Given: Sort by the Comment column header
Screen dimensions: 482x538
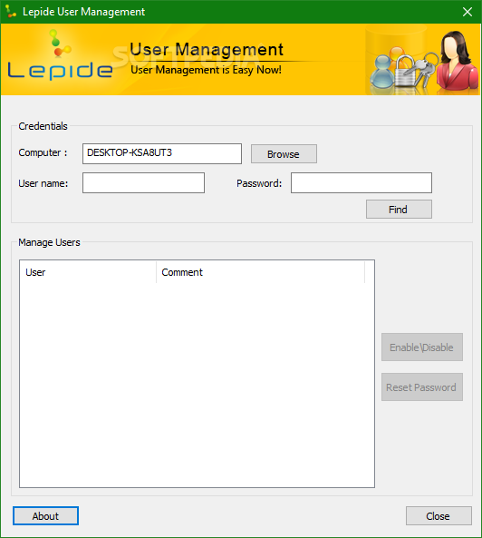Looking at the screenshot, I should 261,272.
